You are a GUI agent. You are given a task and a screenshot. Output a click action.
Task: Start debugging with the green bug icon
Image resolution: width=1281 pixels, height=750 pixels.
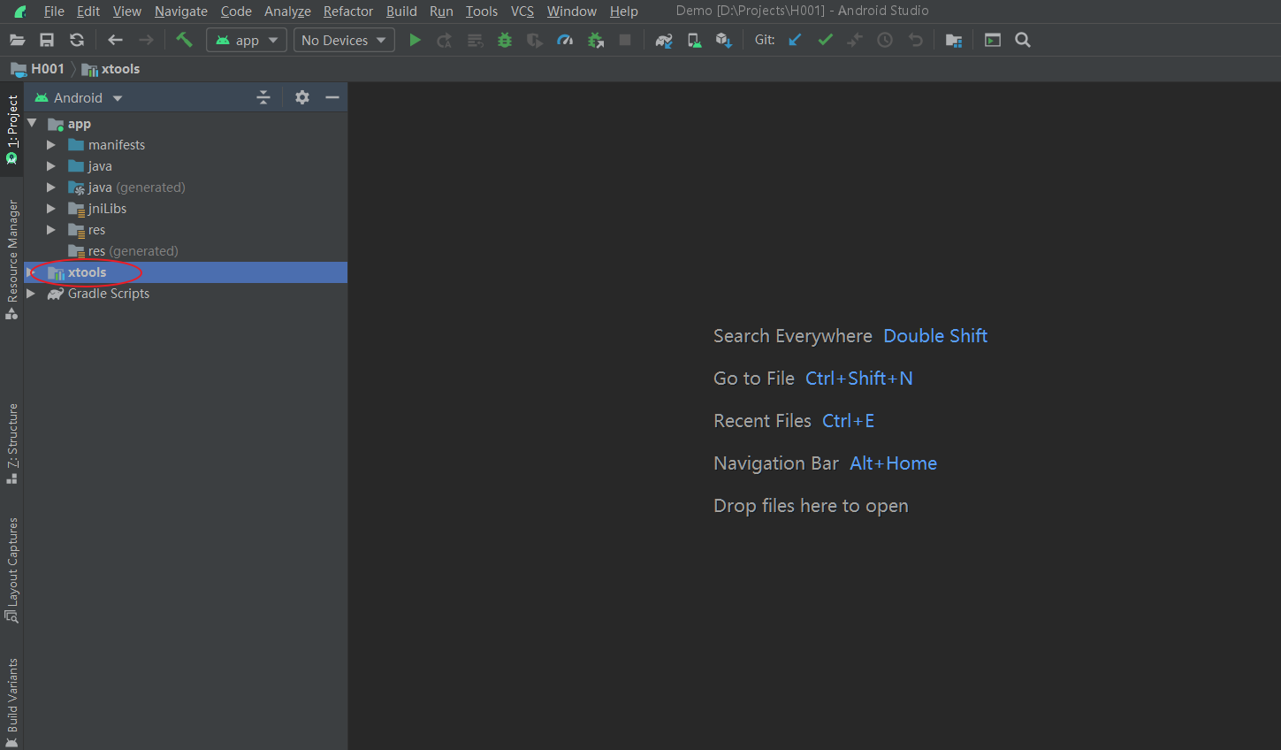tap(505, 40)
